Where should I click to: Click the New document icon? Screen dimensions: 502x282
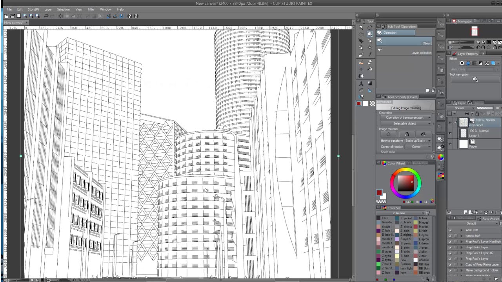tap(6, 16)
